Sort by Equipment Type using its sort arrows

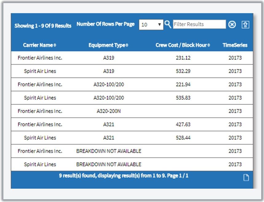[x=127, y=45]
